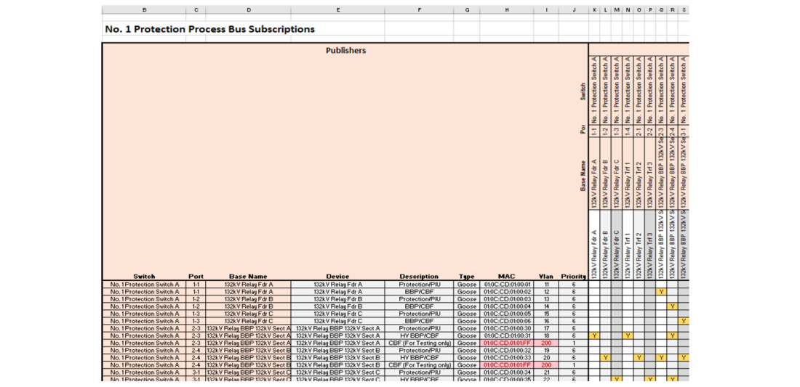Click the 'Vlan' table heading

pyautogui.click(x=546, y=277)
